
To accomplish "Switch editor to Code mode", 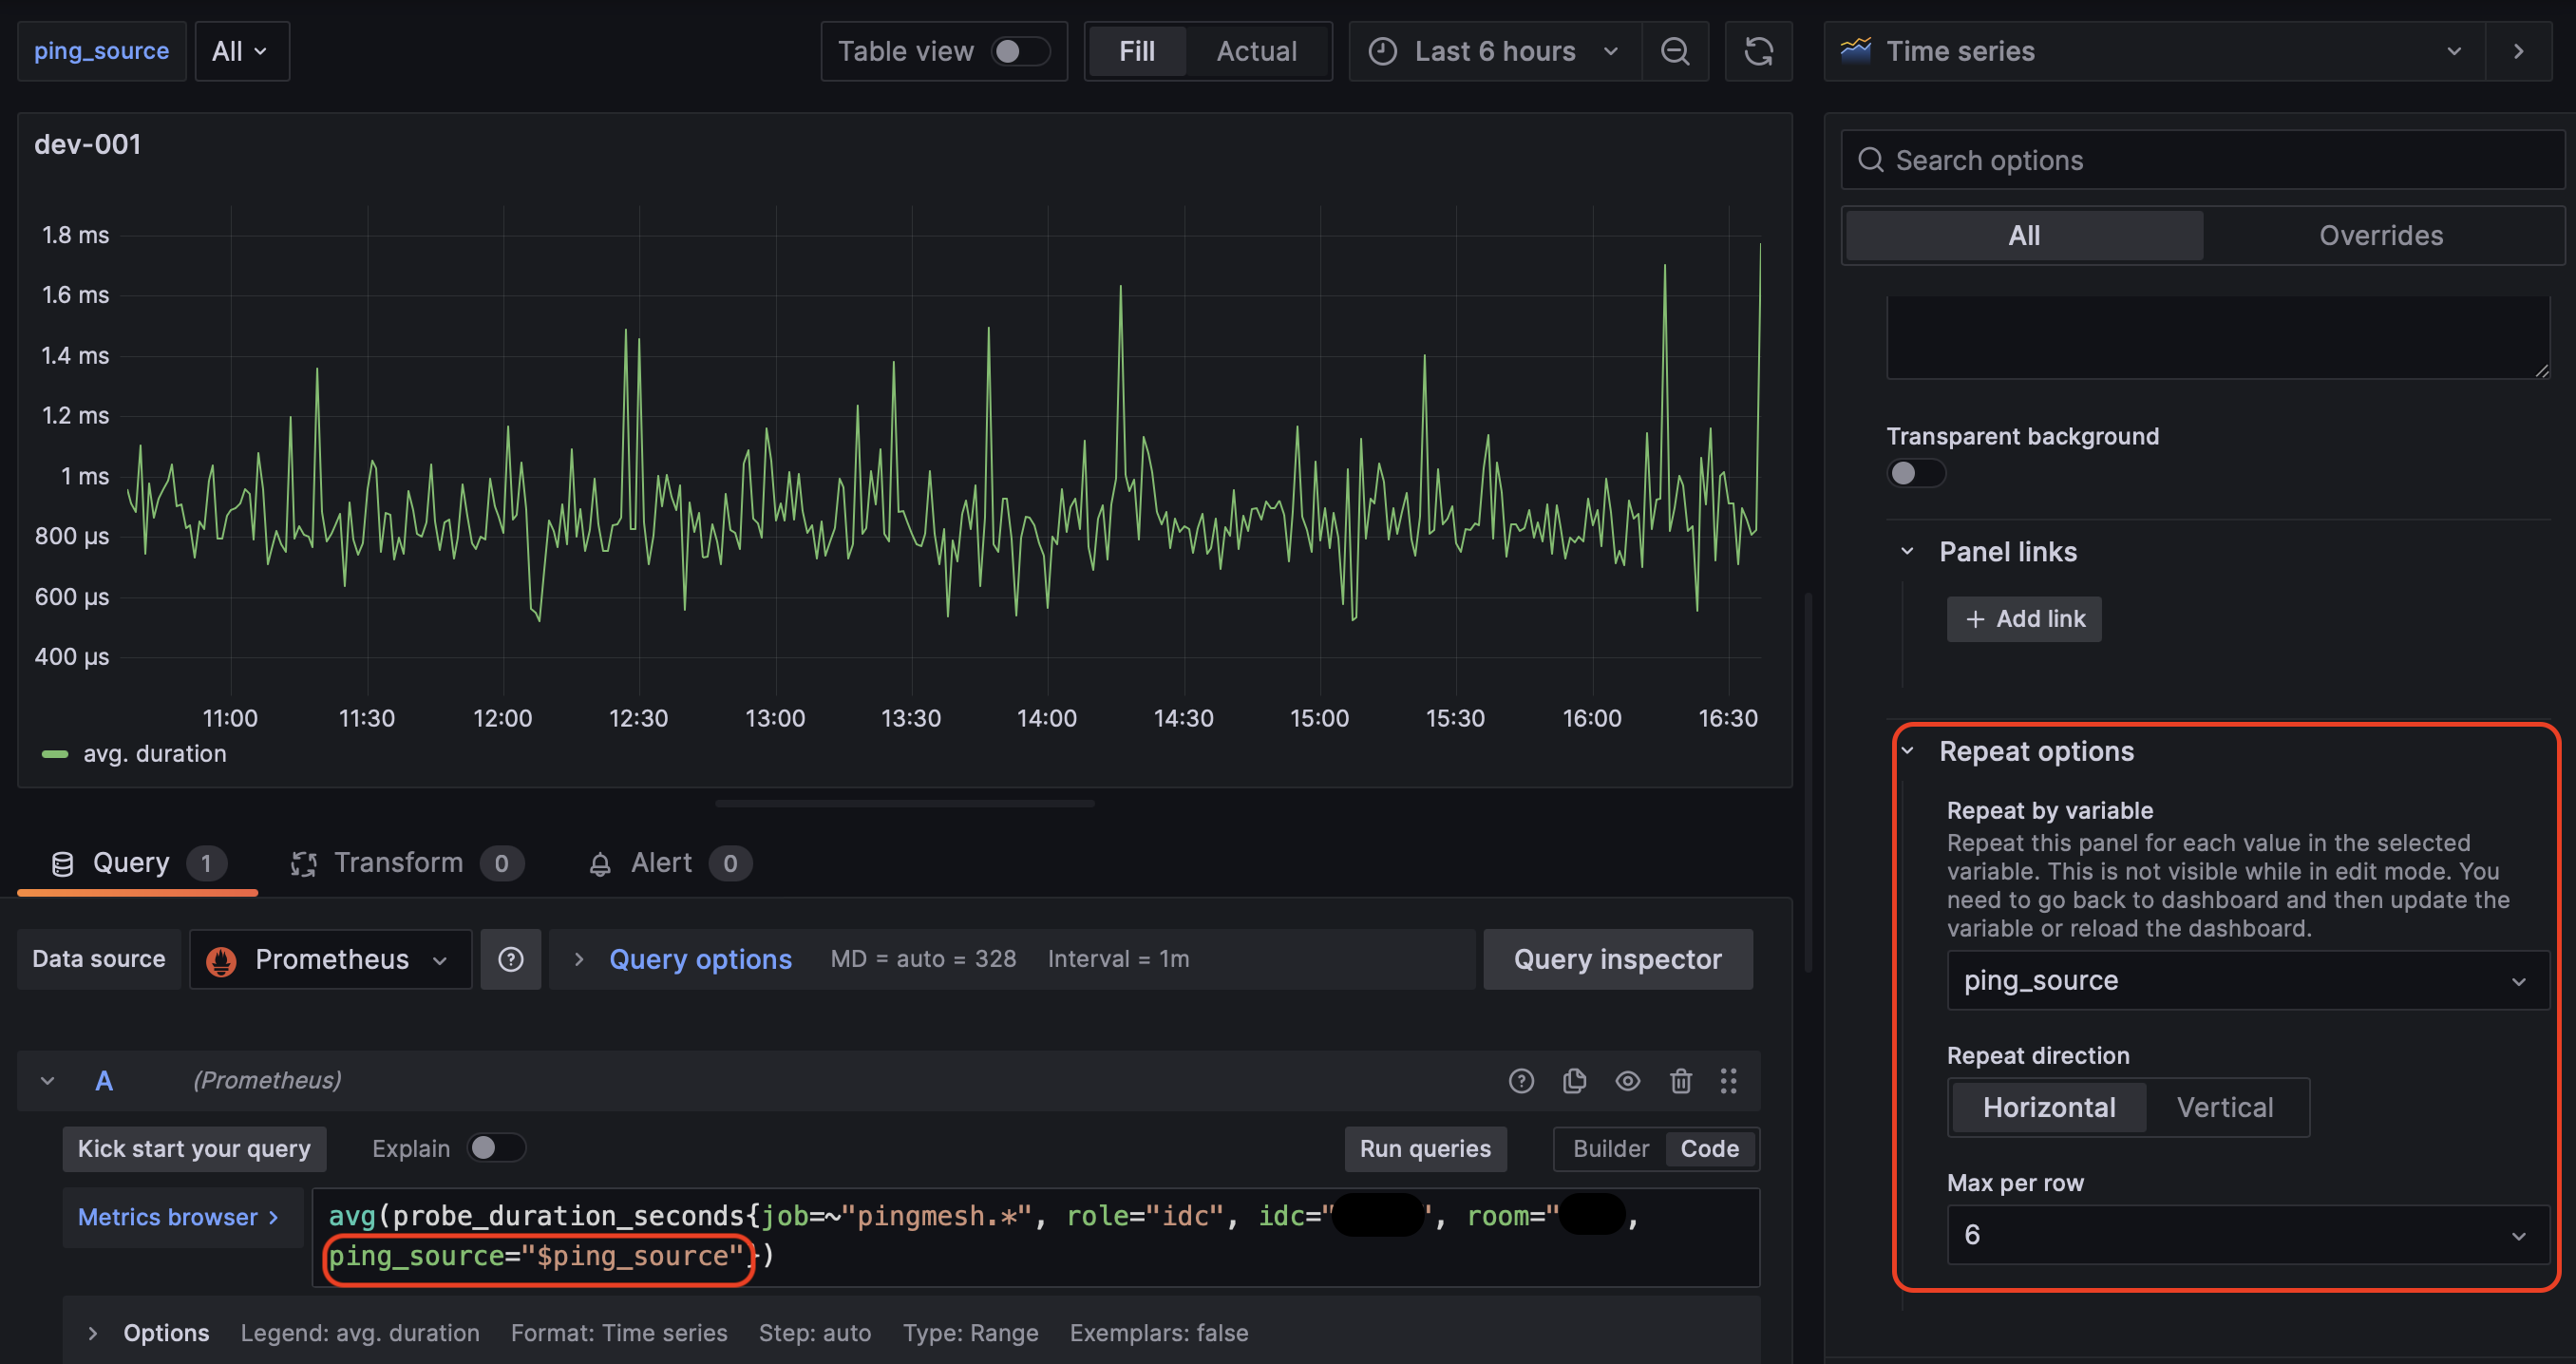I will pyautogui.click(x=1709, y=1149).
